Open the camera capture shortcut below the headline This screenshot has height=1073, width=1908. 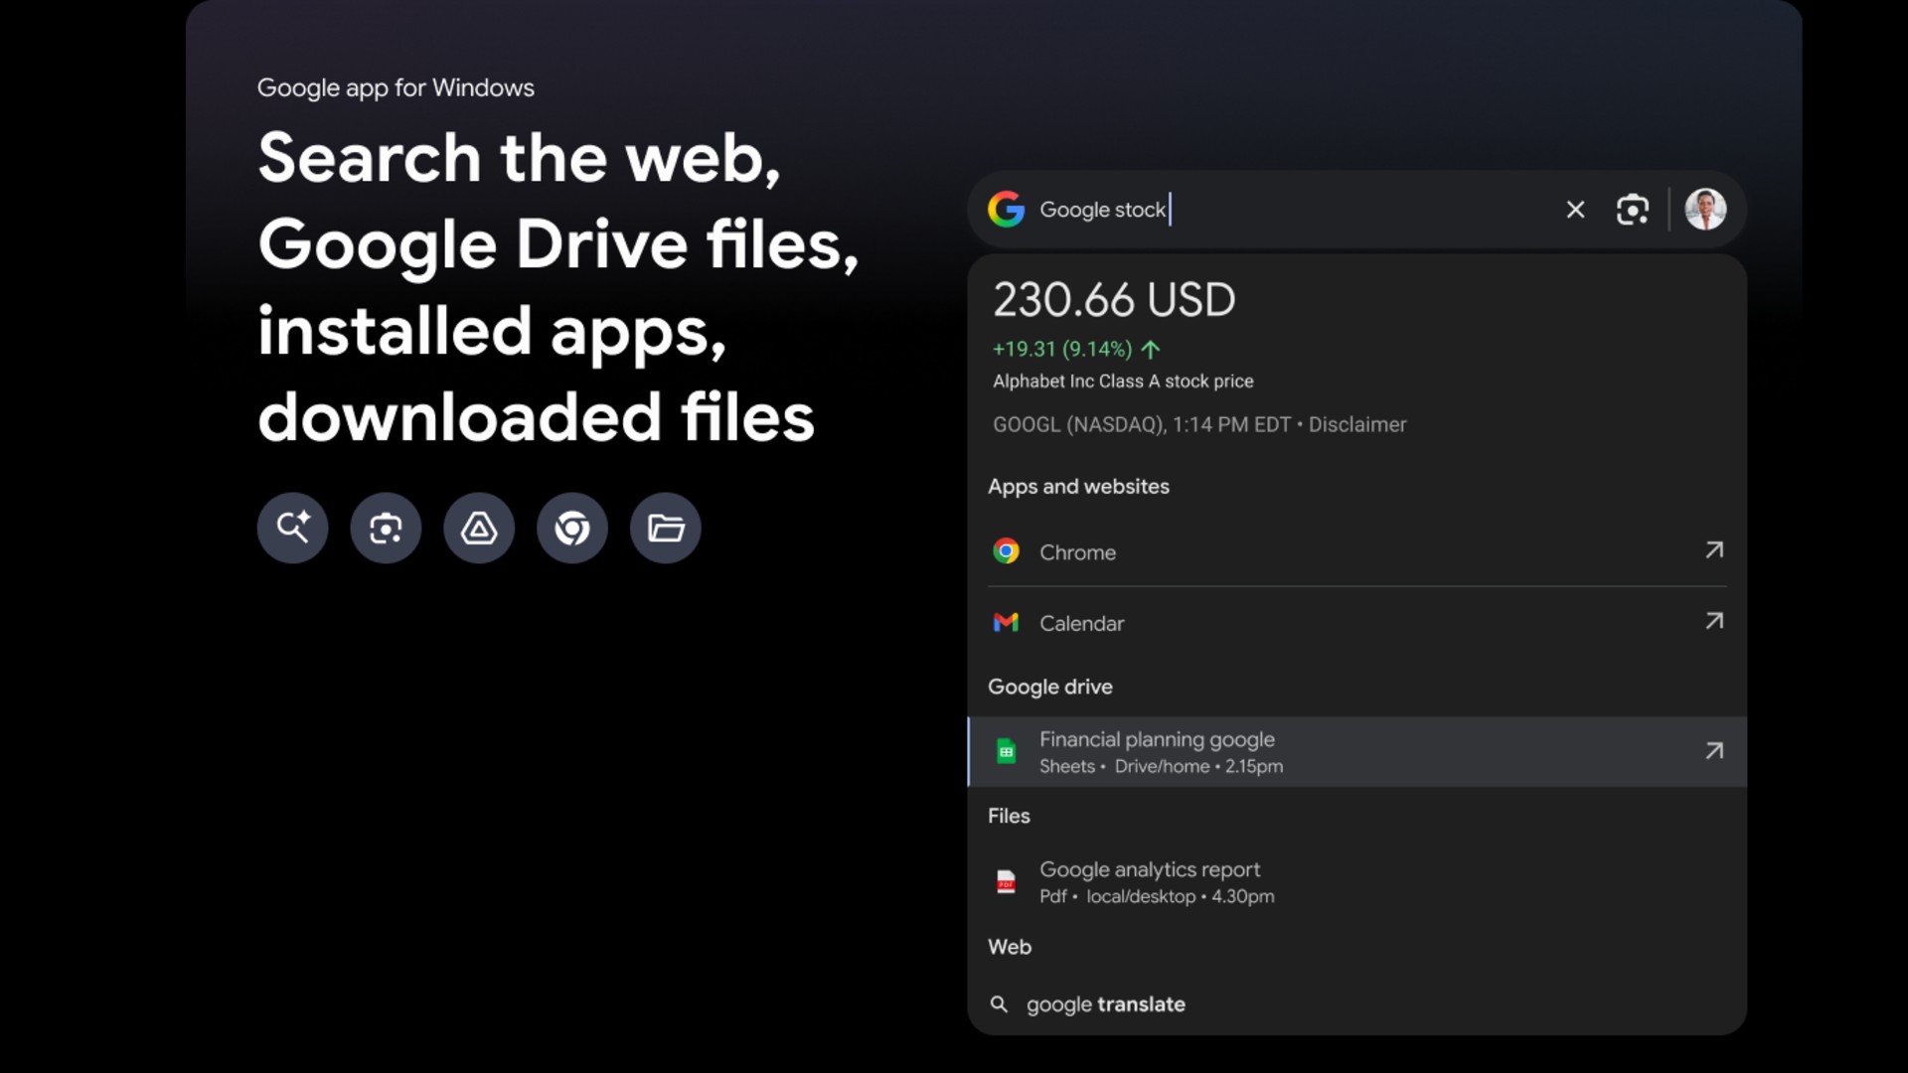click(385, 528)
